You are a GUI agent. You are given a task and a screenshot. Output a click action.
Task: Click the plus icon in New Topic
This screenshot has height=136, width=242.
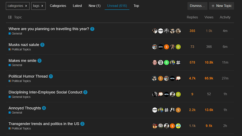point(213,6)
